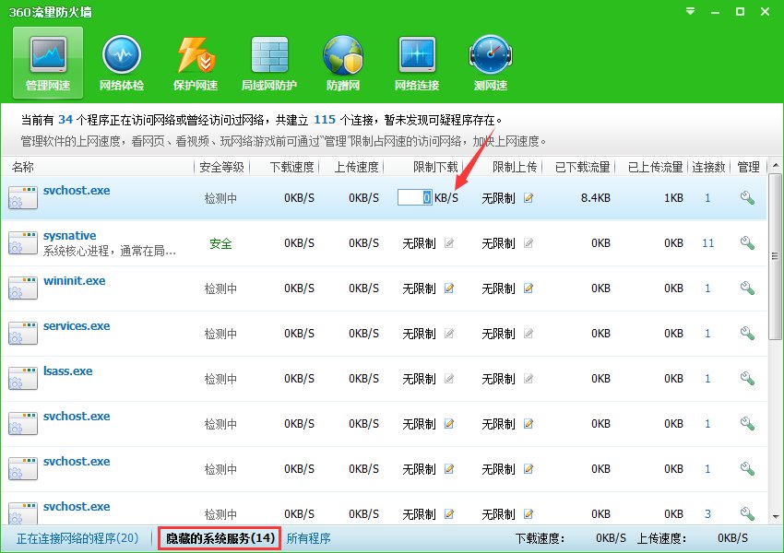The height and width of the screenshot is (553, 784).
Task: Click inside the download limit input for svchost.exe
Action: pyautogui.click(x=414, y=197)
